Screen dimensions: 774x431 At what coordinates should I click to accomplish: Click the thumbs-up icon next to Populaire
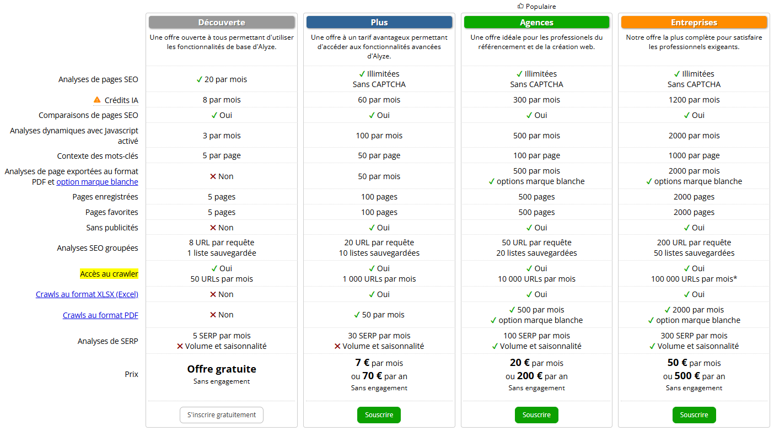pos(520,6)
